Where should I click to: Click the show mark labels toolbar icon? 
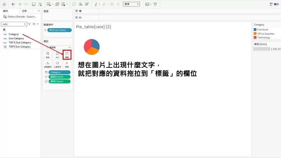(112, 4)
